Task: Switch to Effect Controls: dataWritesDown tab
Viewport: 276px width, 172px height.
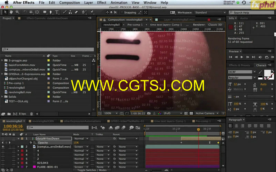Action: (47, 18)
